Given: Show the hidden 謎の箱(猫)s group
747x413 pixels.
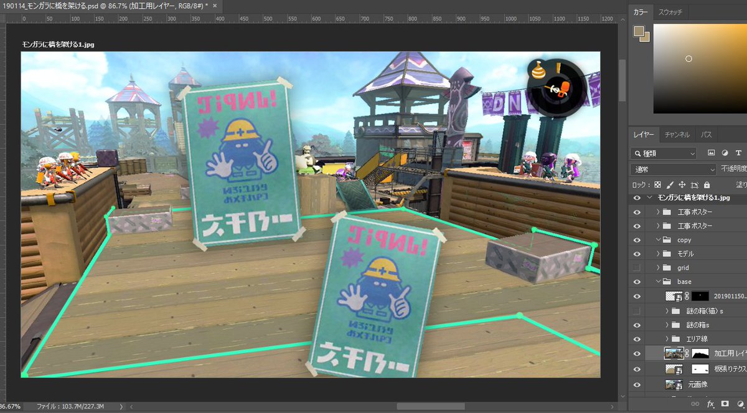Looking at the screenshot, I should pyautogui.click(x=636, y=310).
